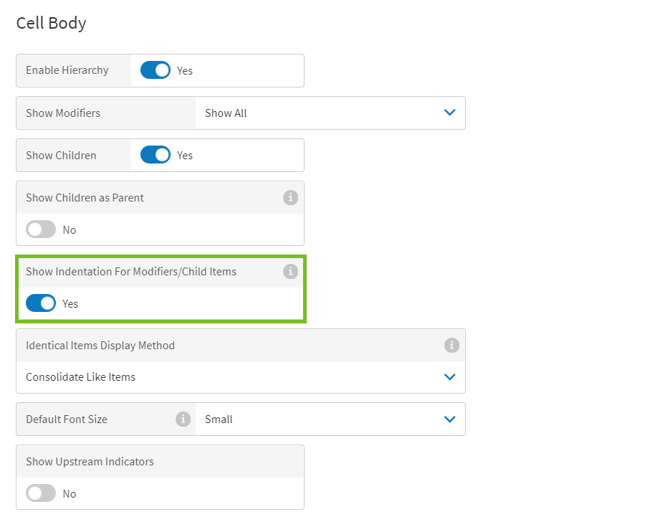Image resolution: width=647 pixels, height=517 pixels.
Task: Turn on Show Upstream Indicators
Action: pyautogui.click(x=41, y=493)
